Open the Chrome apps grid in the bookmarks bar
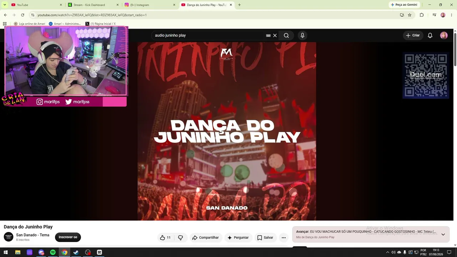457x257 pixels. click(5, 24)
